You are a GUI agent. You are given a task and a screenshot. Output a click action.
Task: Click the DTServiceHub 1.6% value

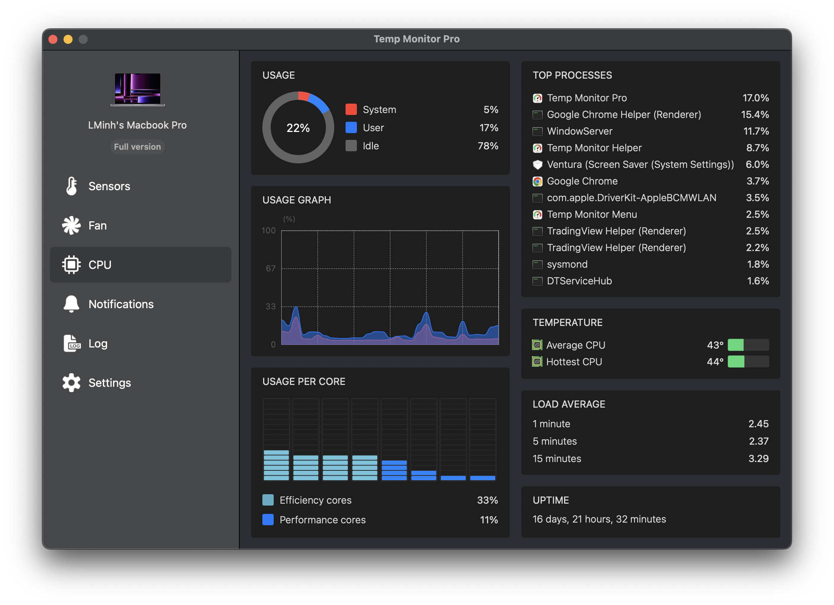coord(758,281)
